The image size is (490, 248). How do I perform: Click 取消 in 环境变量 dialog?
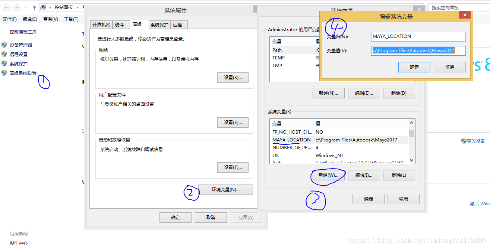coord(404,199)
